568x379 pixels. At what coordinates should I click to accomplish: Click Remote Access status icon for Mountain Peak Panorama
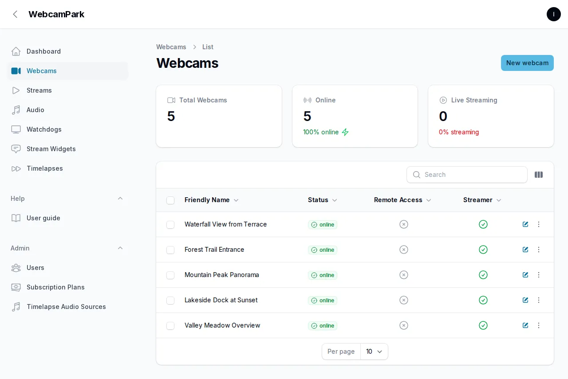point(404,275)
